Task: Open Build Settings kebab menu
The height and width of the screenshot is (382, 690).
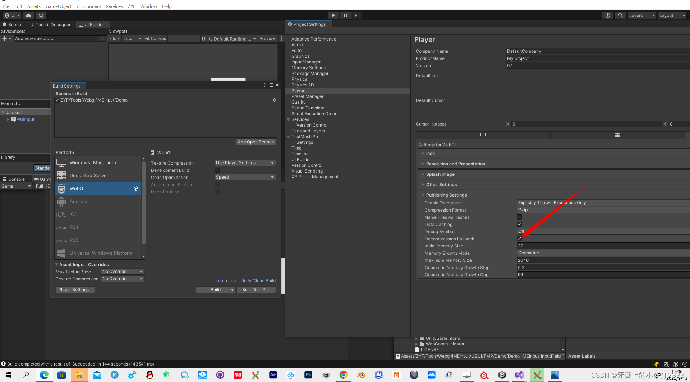Action: pyautogui.click(x=265, y=85)
